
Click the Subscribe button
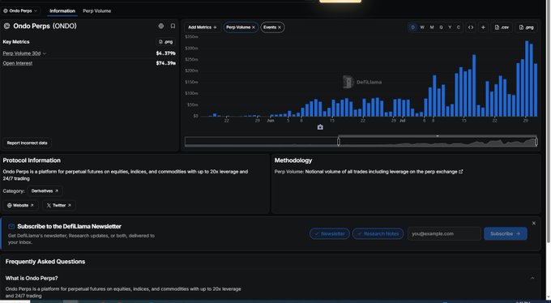[506, 234]
